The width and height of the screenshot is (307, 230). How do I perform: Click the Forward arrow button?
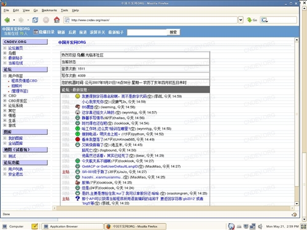click(x=21, y=20)
